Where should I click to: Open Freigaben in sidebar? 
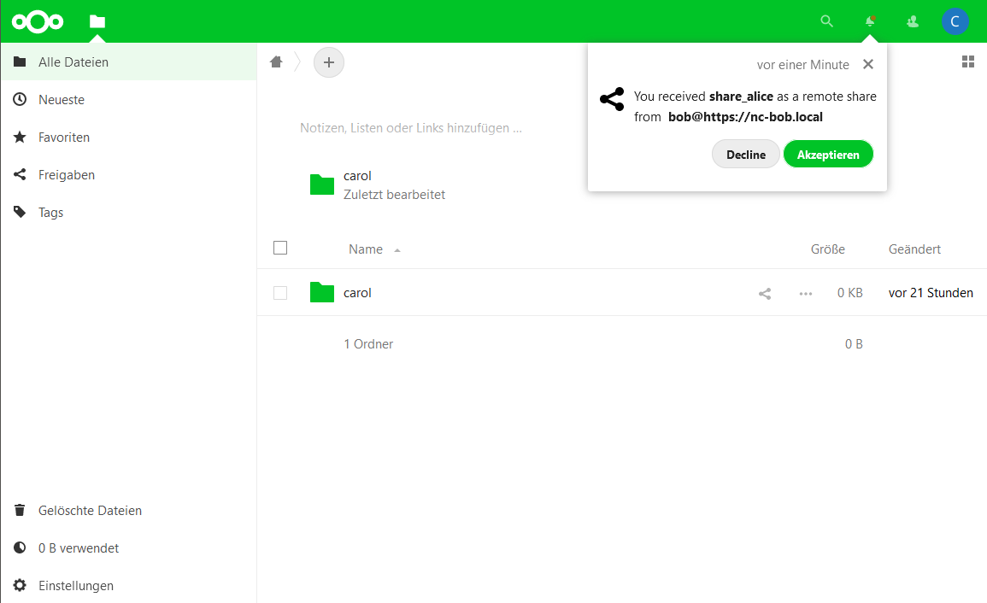pyautogui.click(x=128, y=175)
